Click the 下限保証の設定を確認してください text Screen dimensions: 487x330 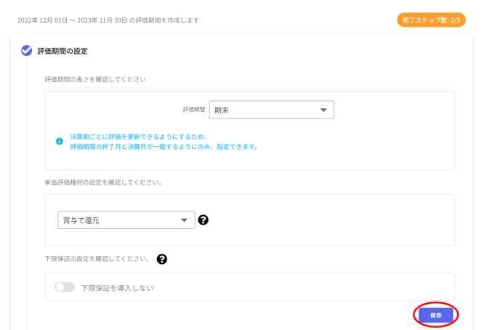[x=98, y=259]
